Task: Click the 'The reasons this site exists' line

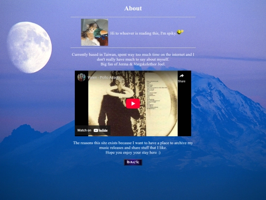Action: (x=133, y=143)
